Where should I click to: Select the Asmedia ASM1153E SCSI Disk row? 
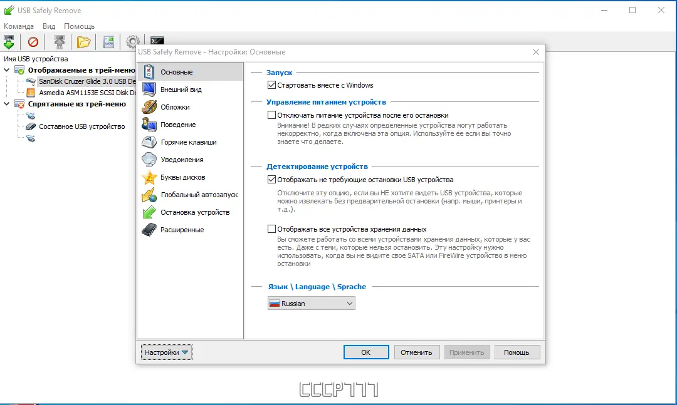[x=87, y=92]
